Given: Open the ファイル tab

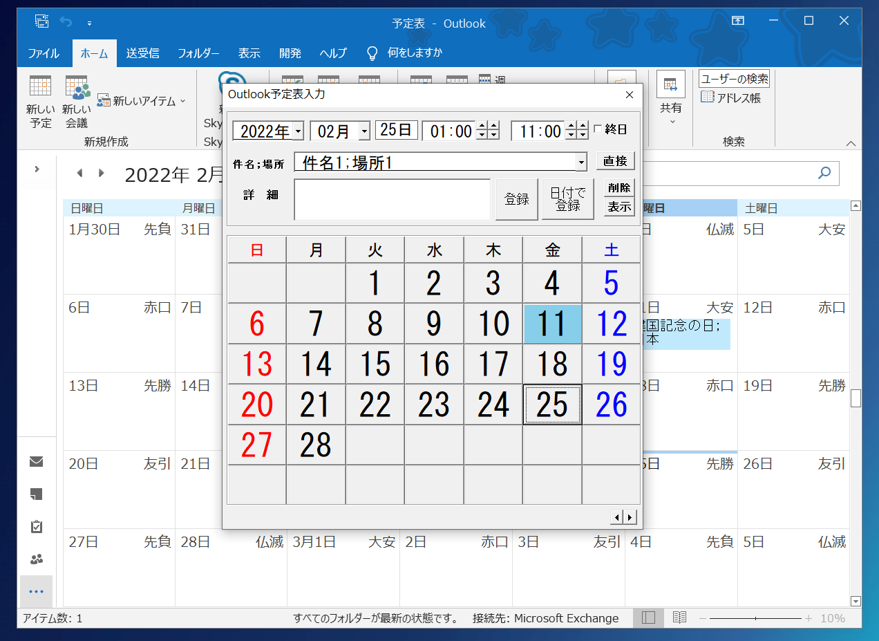Looking at the screenshot, I should (44, 53).
